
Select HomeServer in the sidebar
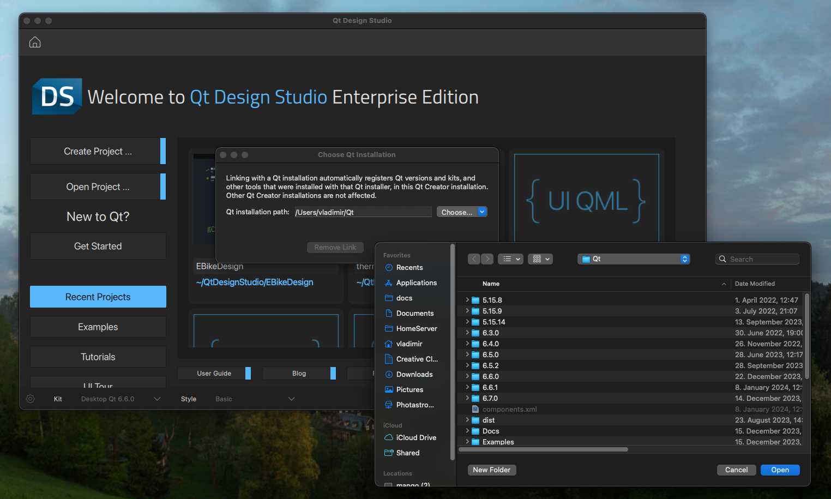coord(415,329)
